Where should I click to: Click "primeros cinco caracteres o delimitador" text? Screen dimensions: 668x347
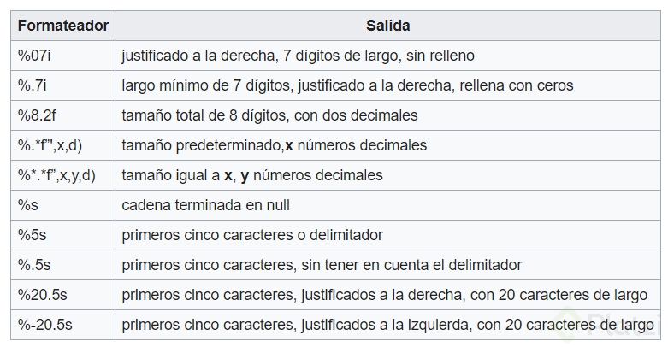[252, 235]
